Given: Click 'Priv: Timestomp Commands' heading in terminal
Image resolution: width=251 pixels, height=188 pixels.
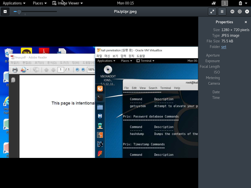Looking at the screenshot, I should click(144, 144).
